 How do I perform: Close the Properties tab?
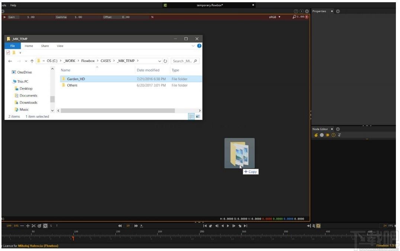click(x=332, y=11)
